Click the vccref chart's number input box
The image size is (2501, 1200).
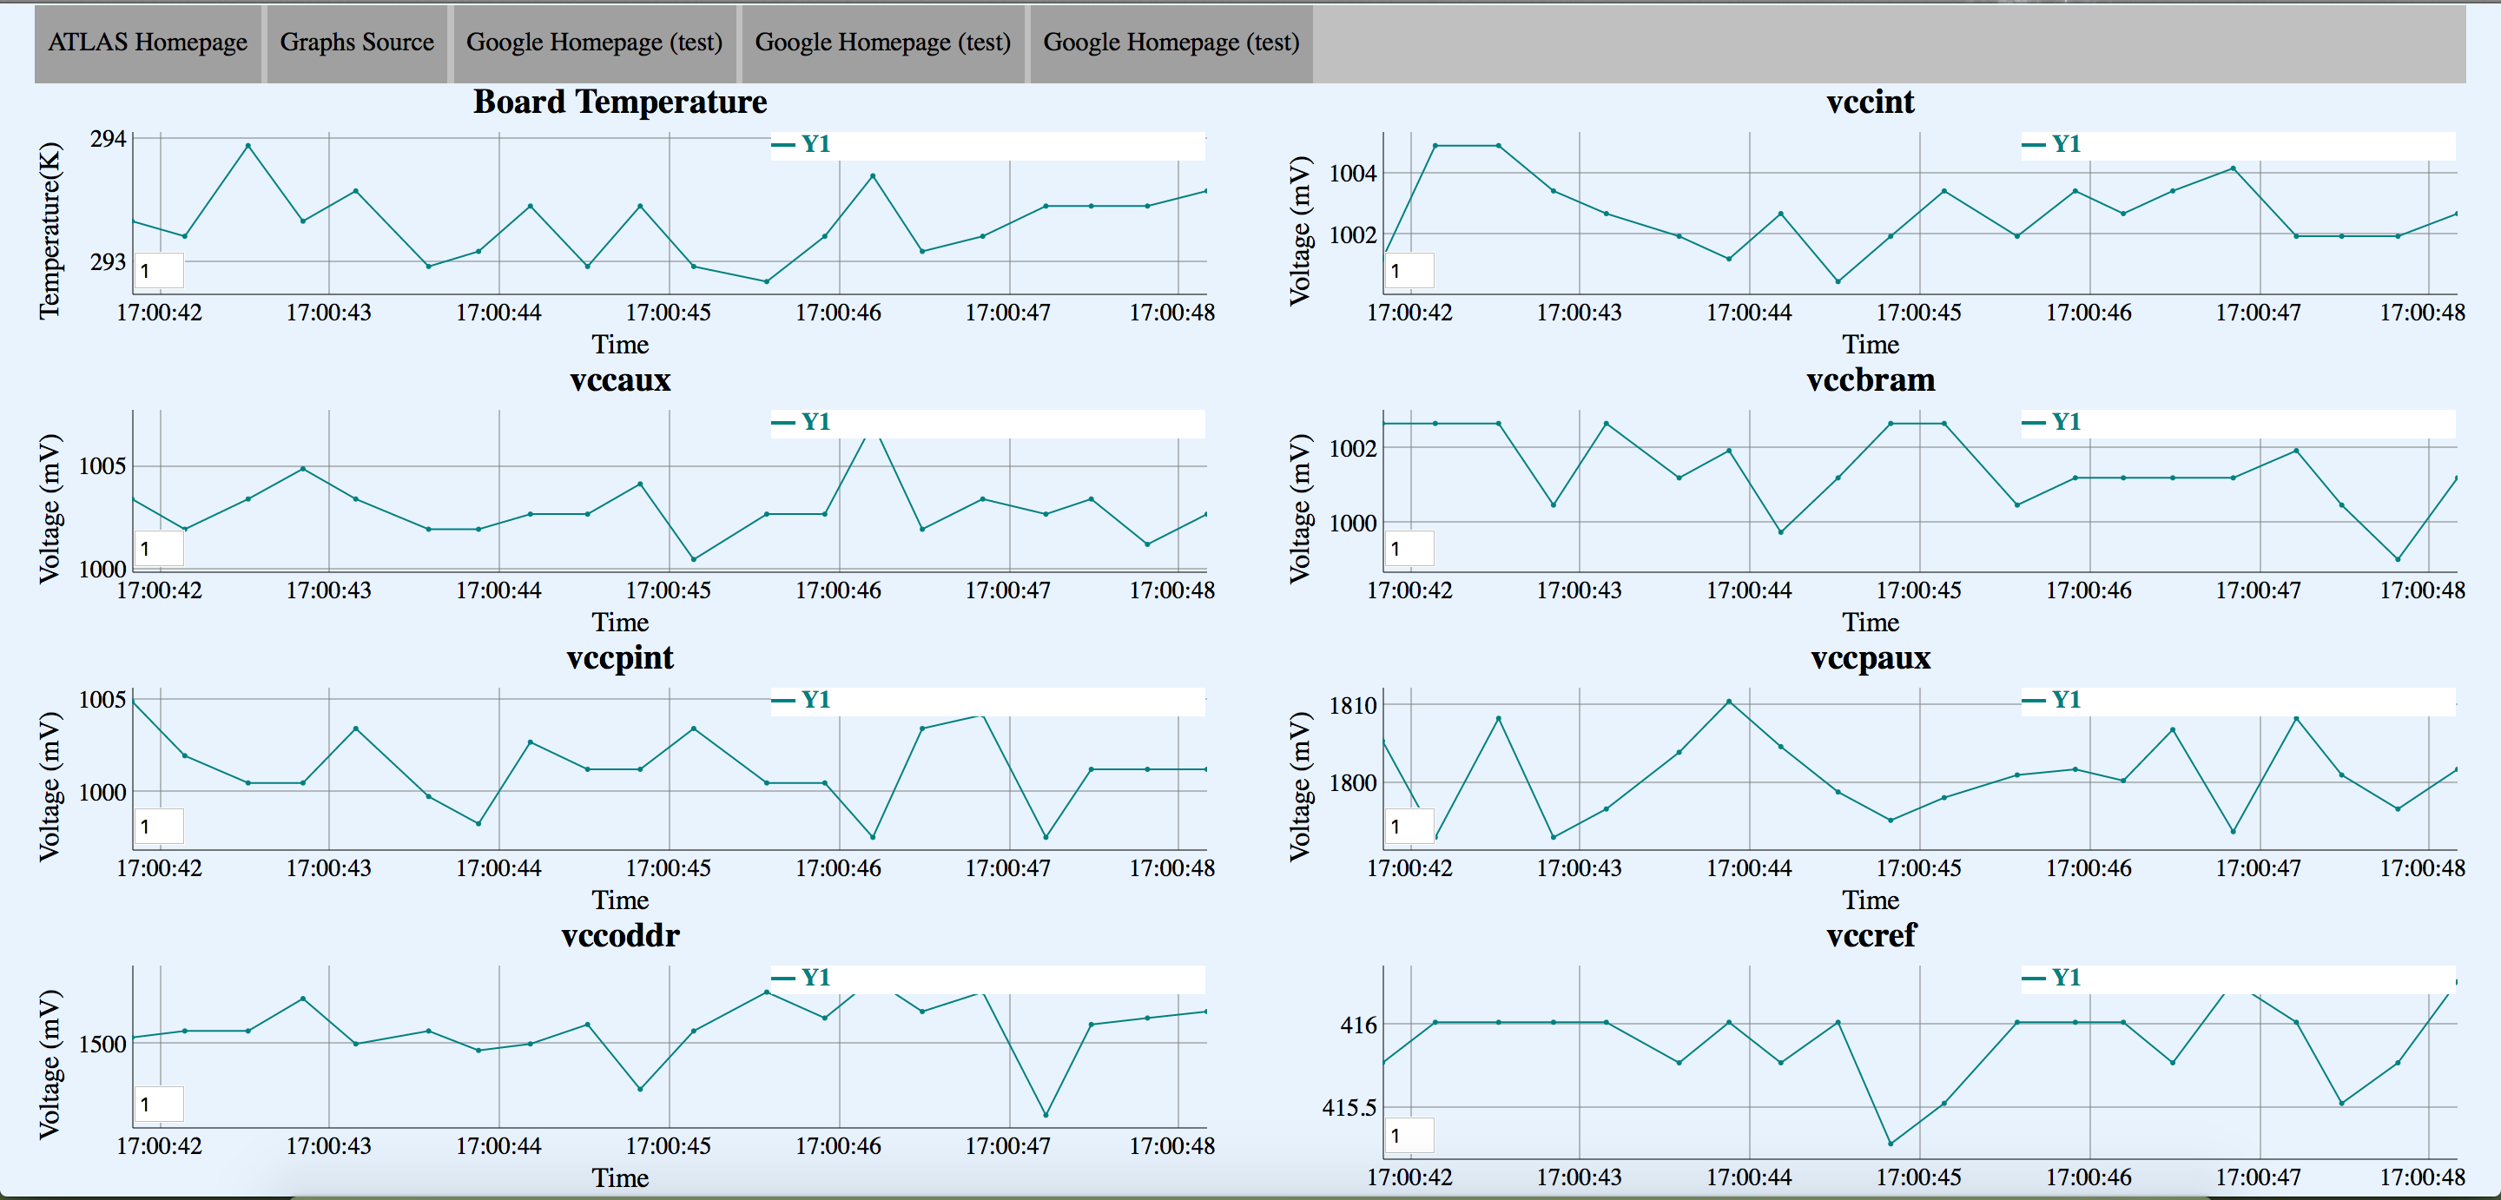pyautogui.click(x=1409, y=1135)
